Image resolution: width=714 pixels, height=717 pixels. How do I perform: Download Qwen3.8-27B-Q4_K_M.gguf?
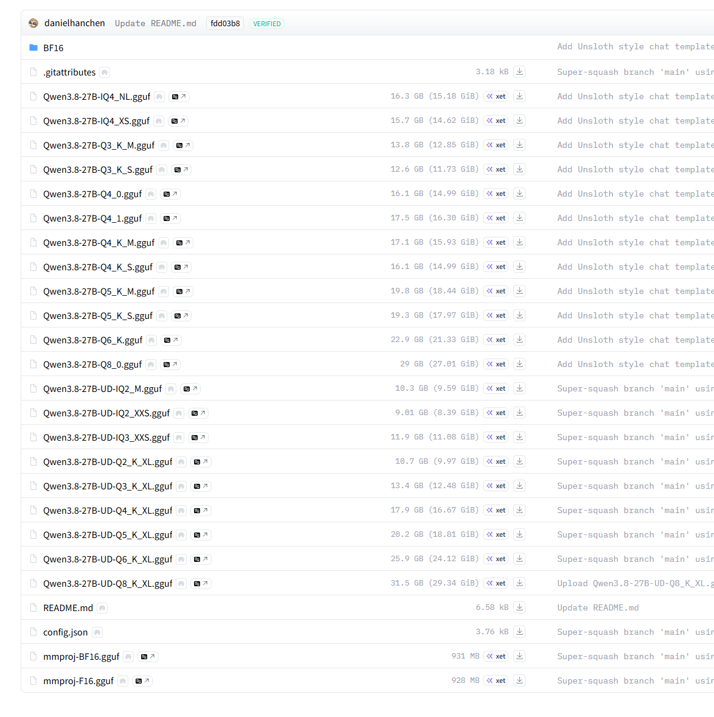tap(519, 242)
